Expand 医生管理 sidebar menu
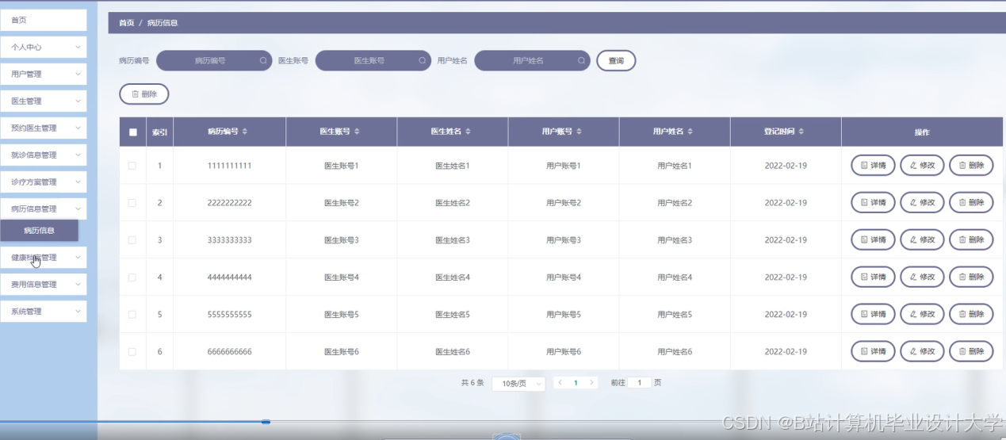Screen dimensions: 1006x440 click(44, 101)
